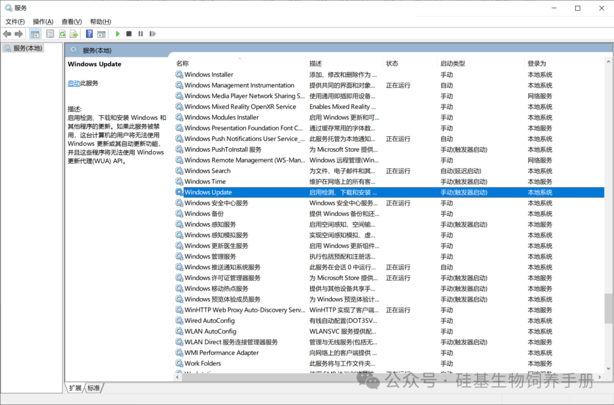
Task: Click the Refresh toolbar icon
Action: pyautogui.click(x=62, y=34)
